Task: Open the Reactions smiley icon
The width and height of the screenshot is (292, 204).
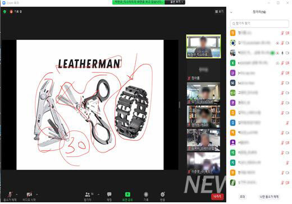Action: pos(162,194)
